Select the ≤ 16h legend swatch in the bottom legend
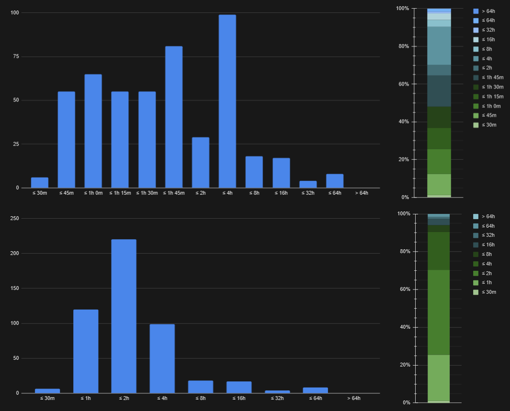This screenshot has height=411, width=510. 476,245
